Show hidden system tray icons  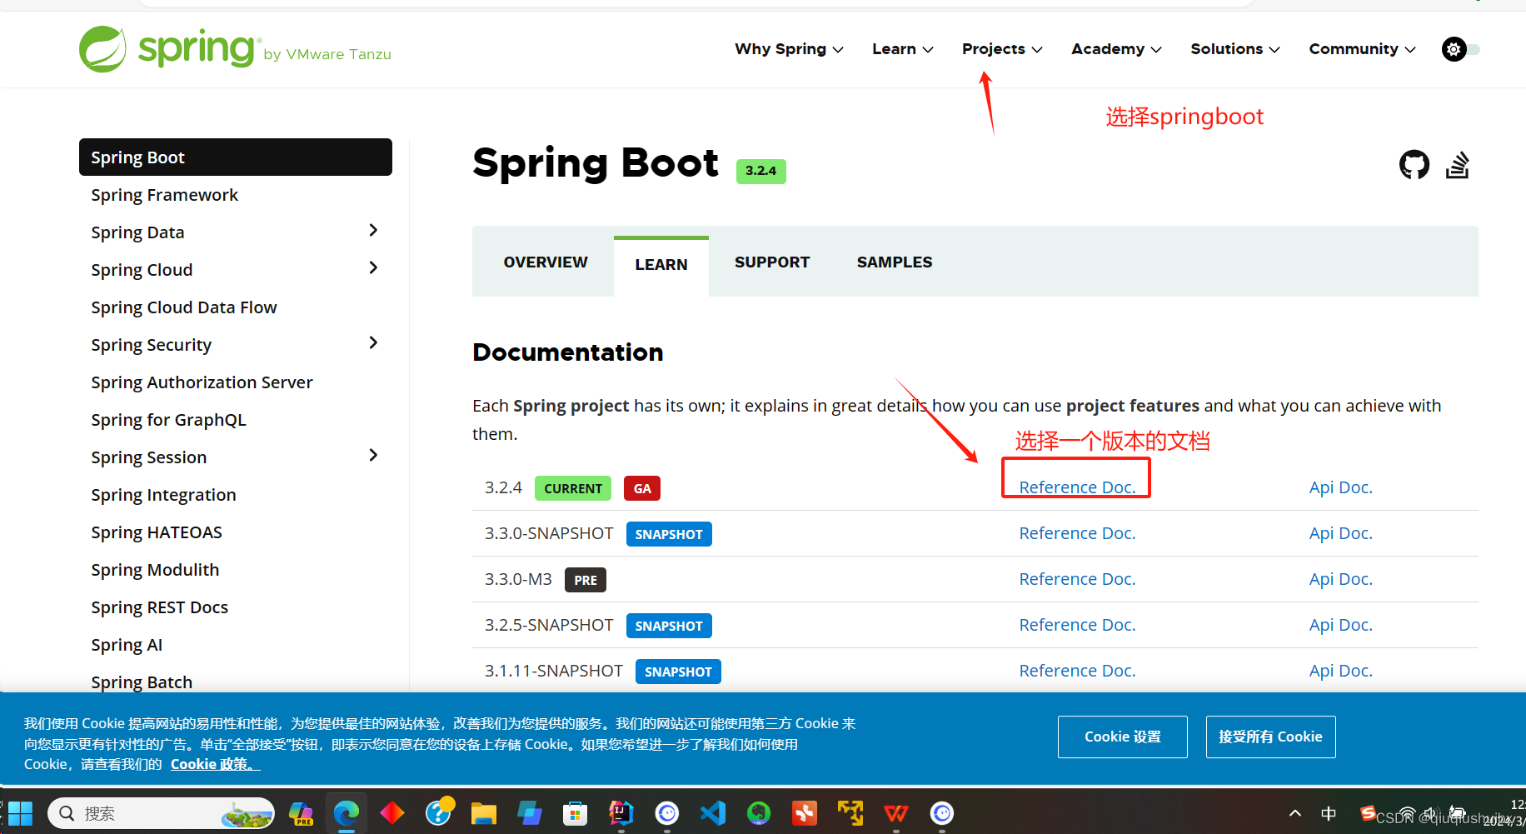1294,813
